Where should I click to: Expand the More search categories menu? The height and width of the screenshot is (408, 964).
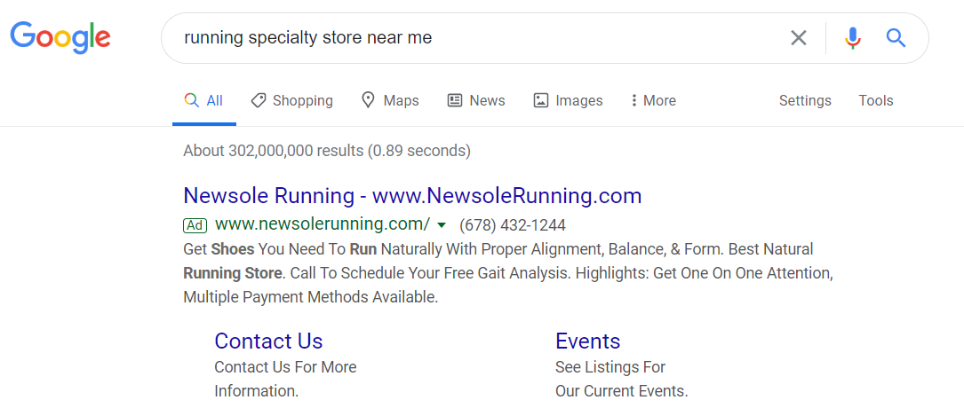653,101
